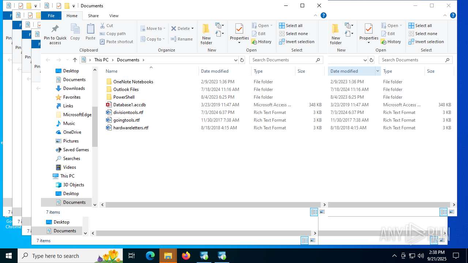This screenshot has height=263, width=468.
Task: Click the Copy ribbon button
Action: point(75,32)
